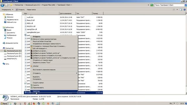Sort by Тип column header
This screenshot has width=187, height=105.
point(84,13)
